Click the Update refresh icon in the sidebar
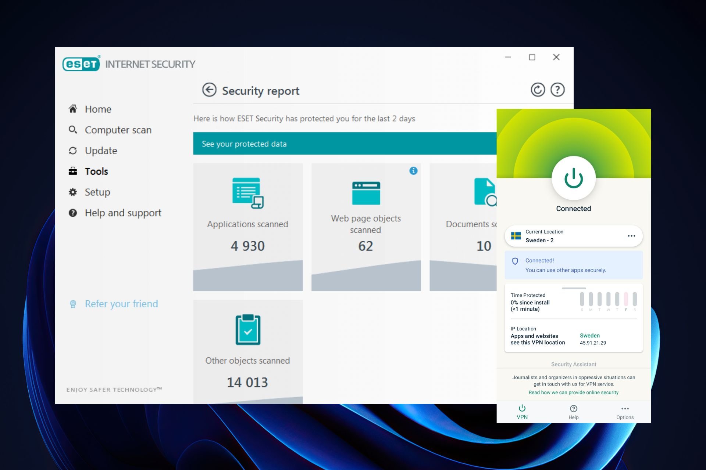 73,151
